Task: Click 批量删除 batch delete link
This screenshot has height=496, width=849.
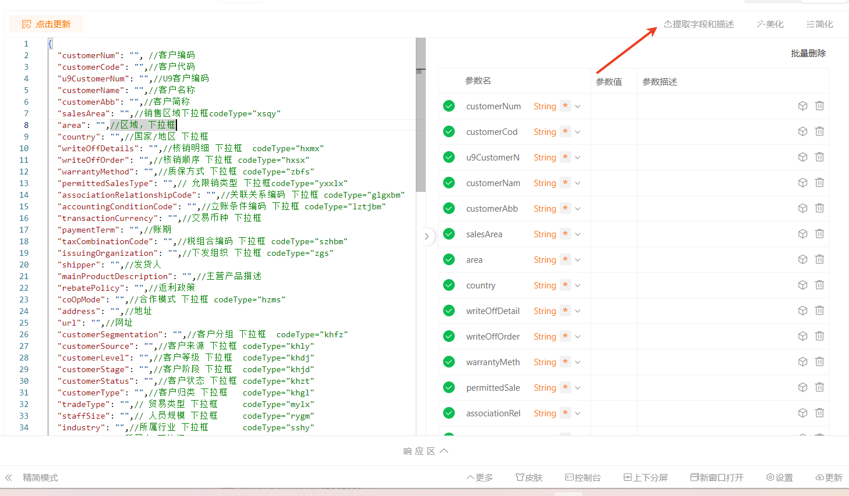Action: point(808,53)
